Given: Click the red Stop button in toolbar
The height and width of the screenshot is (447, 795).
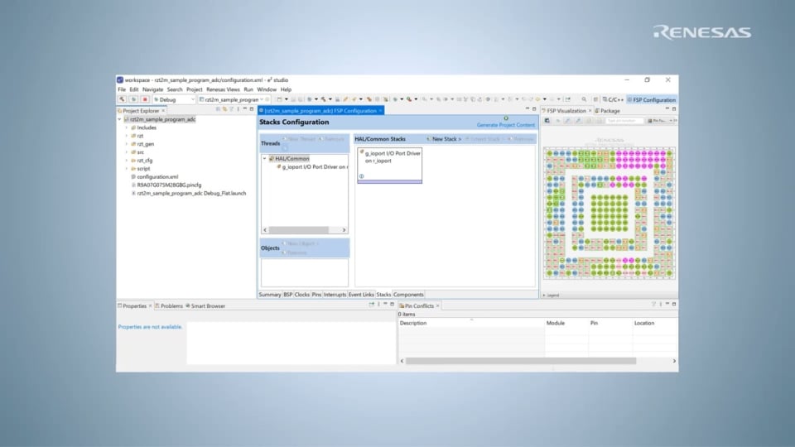Looking at the screenshot, I should tap(145, 99).
